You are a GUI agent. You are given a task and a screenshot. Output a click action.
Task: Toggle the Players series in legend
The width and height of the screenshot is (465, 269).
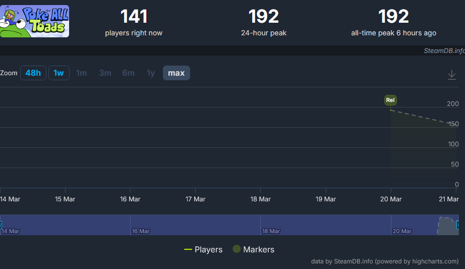coord(203,249)
